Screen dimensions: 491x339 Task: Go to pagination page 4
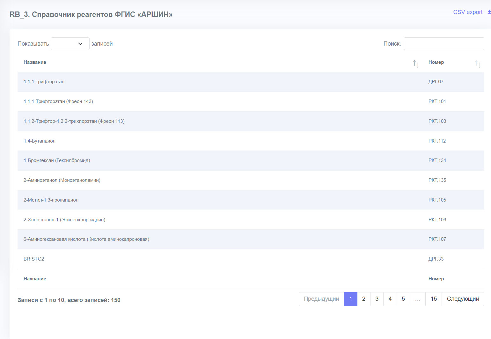tap(390, 299)
